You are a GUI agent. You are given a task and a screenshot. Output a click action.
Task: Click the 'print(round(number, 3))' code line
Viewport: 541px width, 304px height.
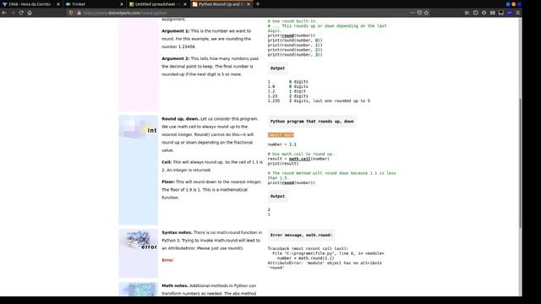pyautogui.click(x=295, y=55)
